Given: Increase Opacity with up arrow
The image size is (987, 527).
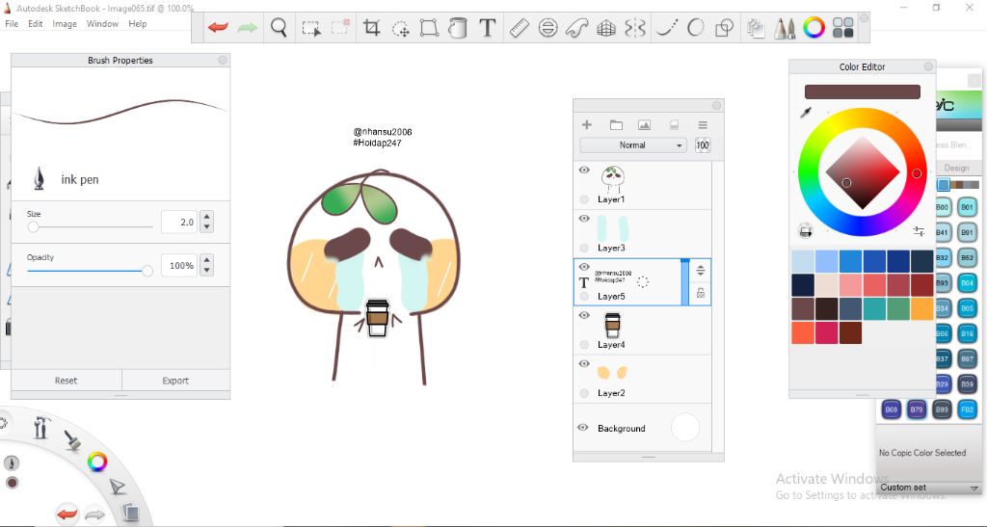Looking at the screenshot, I should [207, 260].
